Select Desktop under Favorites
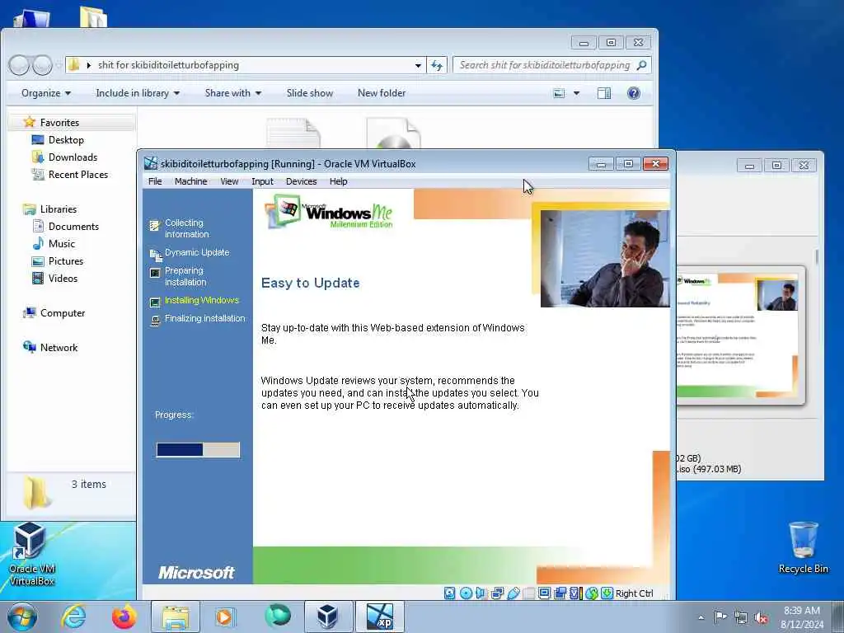Viewport: 844px width, 633px height. (66, 140)
